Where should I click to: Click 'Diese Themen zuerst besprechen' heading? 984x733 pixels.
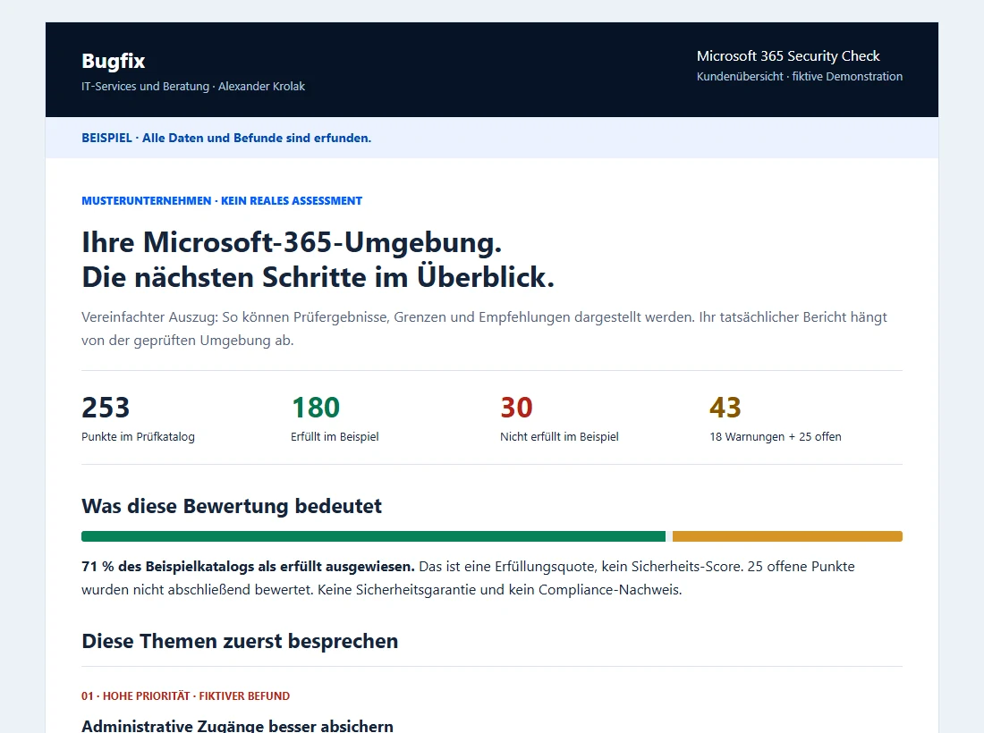tap(240, 642)
